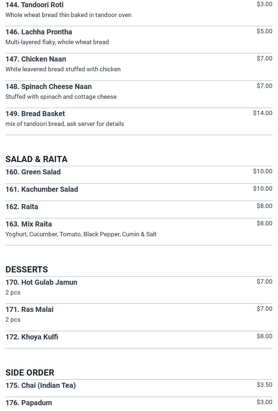Choose the Ras Malai dessert

(29, 309)
